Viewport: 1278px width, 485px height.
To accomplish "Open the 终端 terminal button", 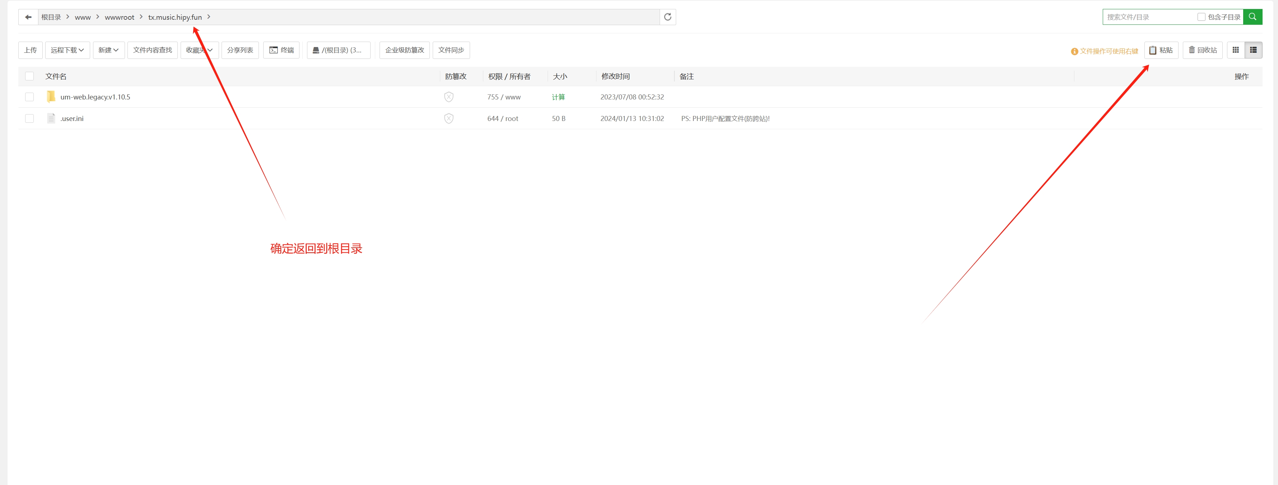I will (x=281, y=50).
